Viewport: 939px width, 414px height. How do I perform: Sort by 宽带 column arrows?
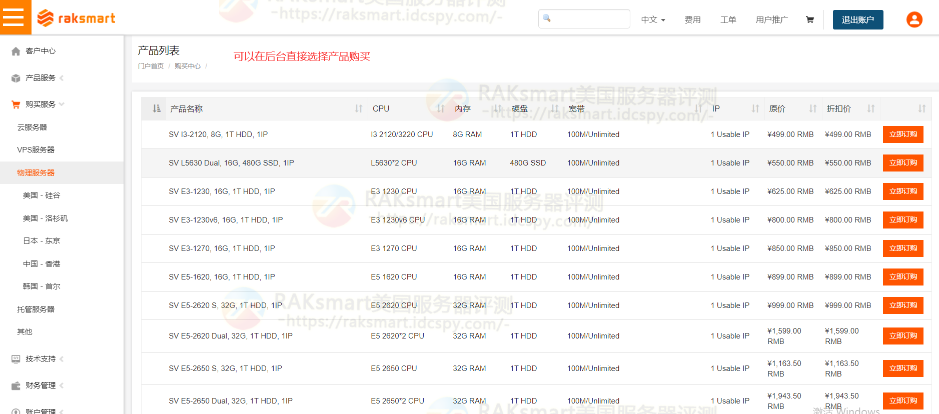698,108
